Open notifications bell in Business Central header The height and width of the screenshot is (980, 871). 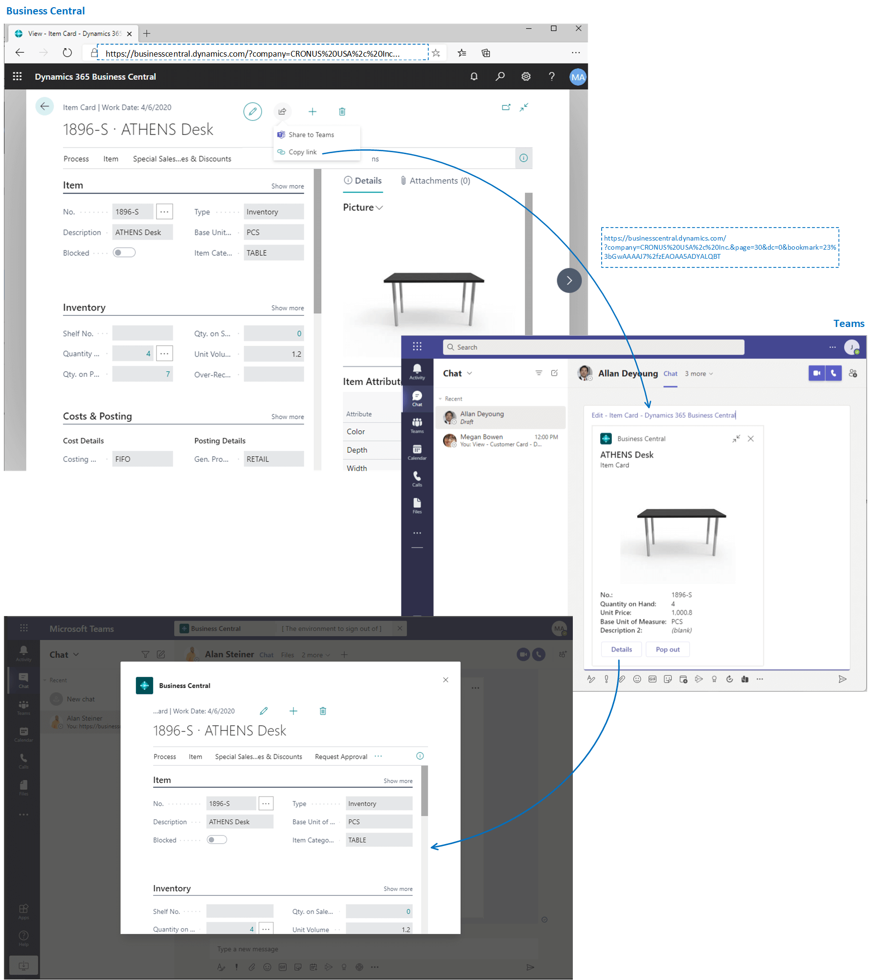click(x=474, y=76)
